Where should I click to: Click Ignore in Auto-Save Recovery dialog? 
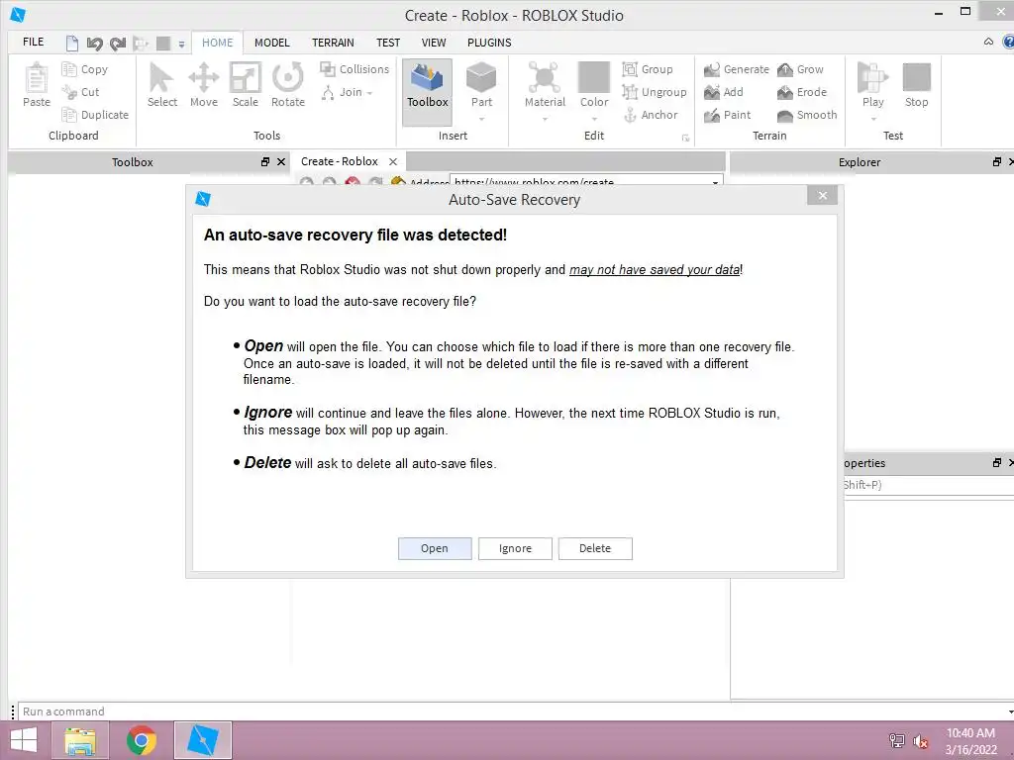point(515,548)
